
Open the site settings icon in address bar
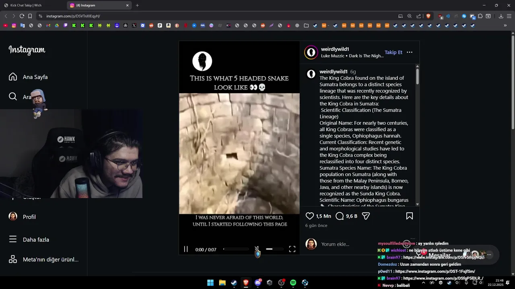point(40,16)
